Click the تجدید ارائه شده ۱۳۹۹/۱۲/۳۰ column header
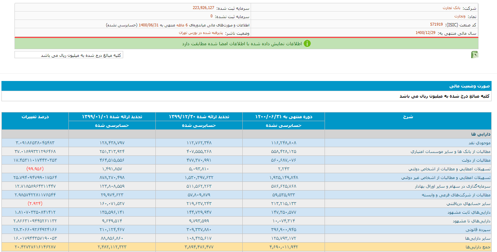 click(199, 117)
